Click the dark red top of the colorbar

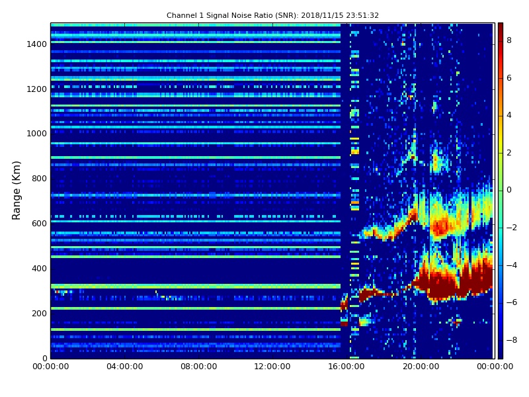501,28
